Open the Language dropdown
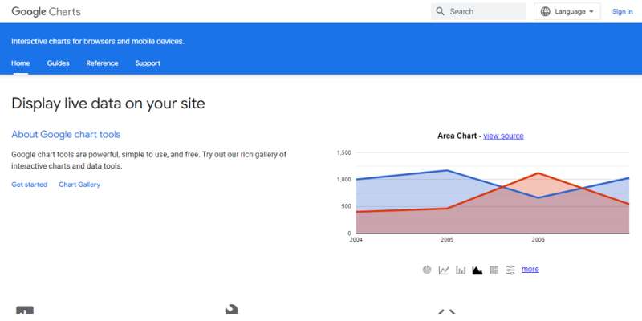The height and width of the screenshot is (321, 642). (x=567, y=11)
